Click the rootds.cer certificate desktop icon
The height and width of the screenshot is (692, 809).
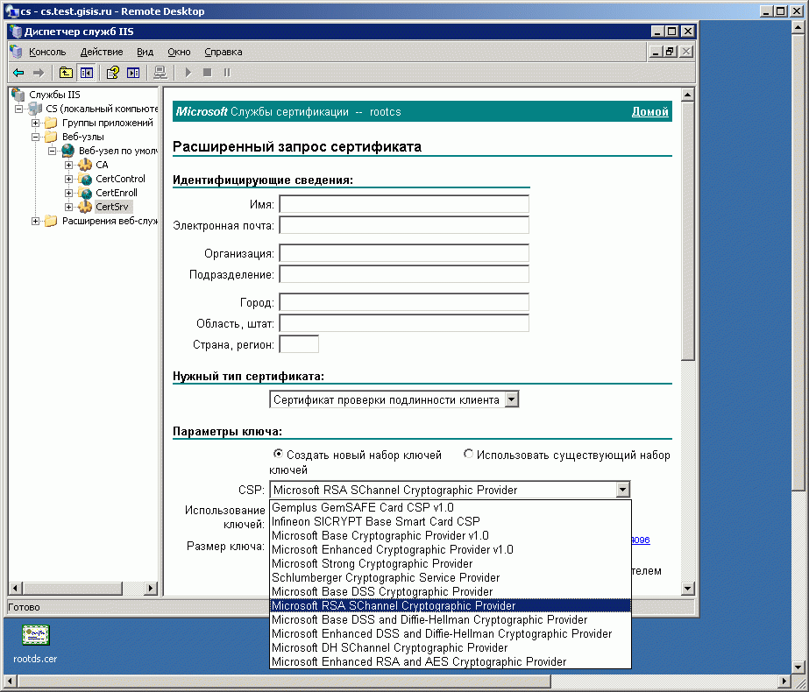[36, 635]
